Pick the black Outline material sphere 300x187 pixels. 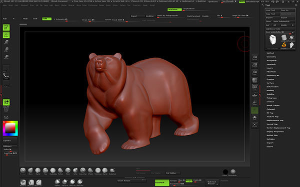click(x=225, y=172)
